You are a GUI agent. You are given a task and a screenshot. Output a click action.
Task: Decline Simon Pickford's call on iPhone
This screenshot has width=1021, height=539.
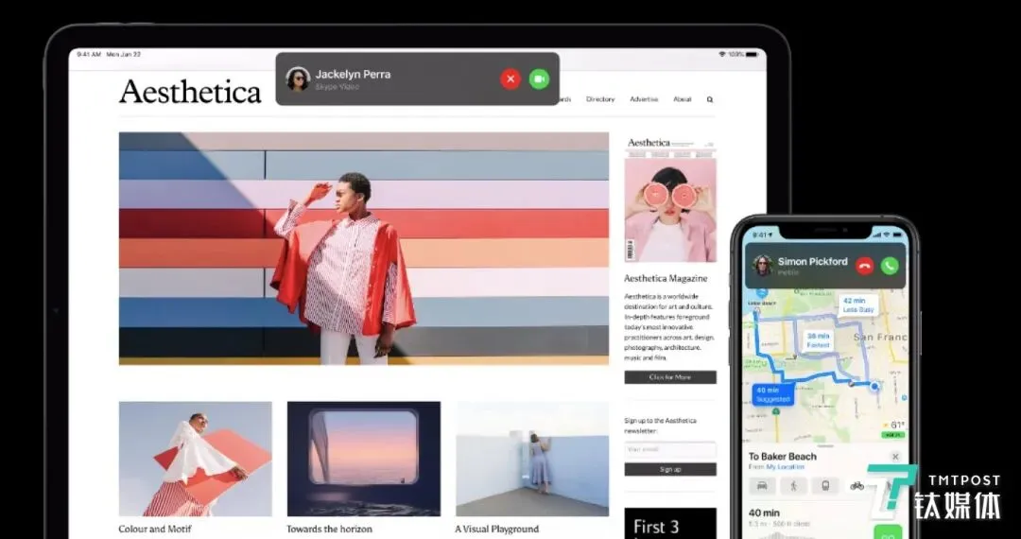[864, 265]
